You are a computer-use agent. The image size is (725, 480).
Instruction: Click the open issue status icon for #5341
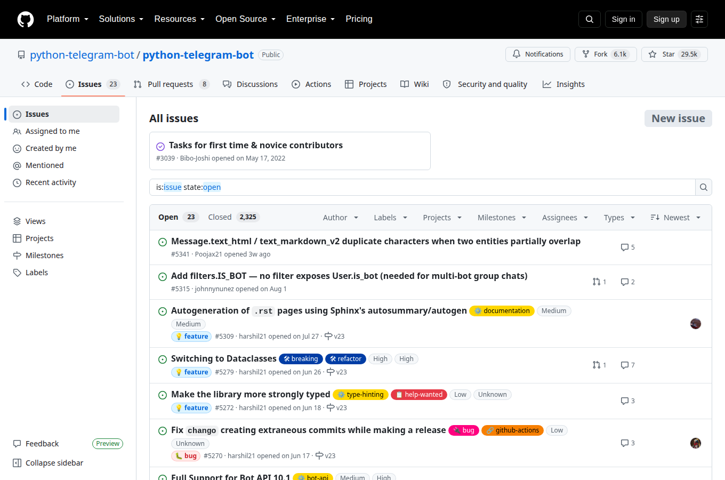point(163,242)
